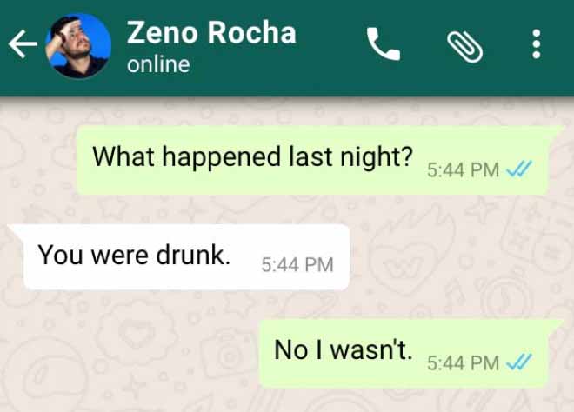Tap read checkmarks on 'What happened last night?'

tap(518, 169)
